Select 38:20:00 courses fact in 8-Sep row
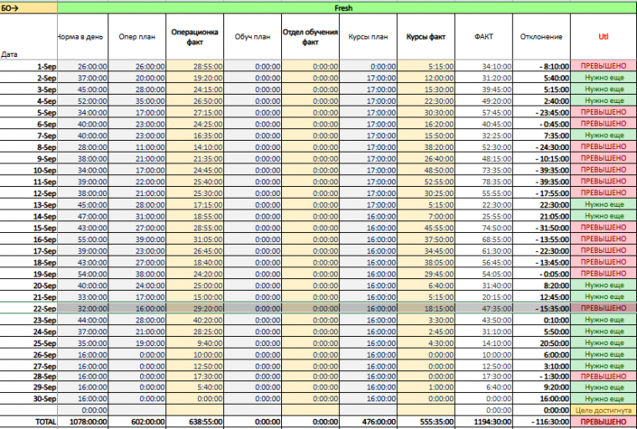 pyautogui.click(x=426, y=147)
